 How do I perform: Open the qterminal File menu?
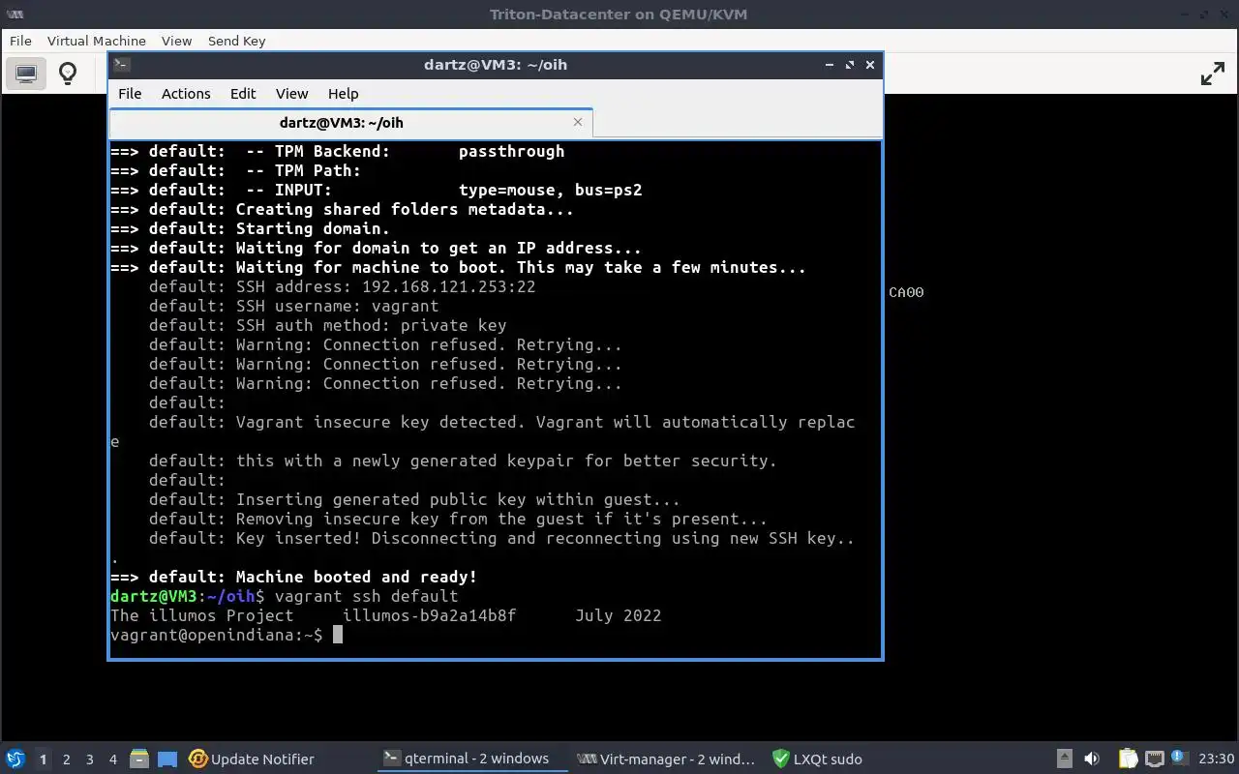point(130,94)
